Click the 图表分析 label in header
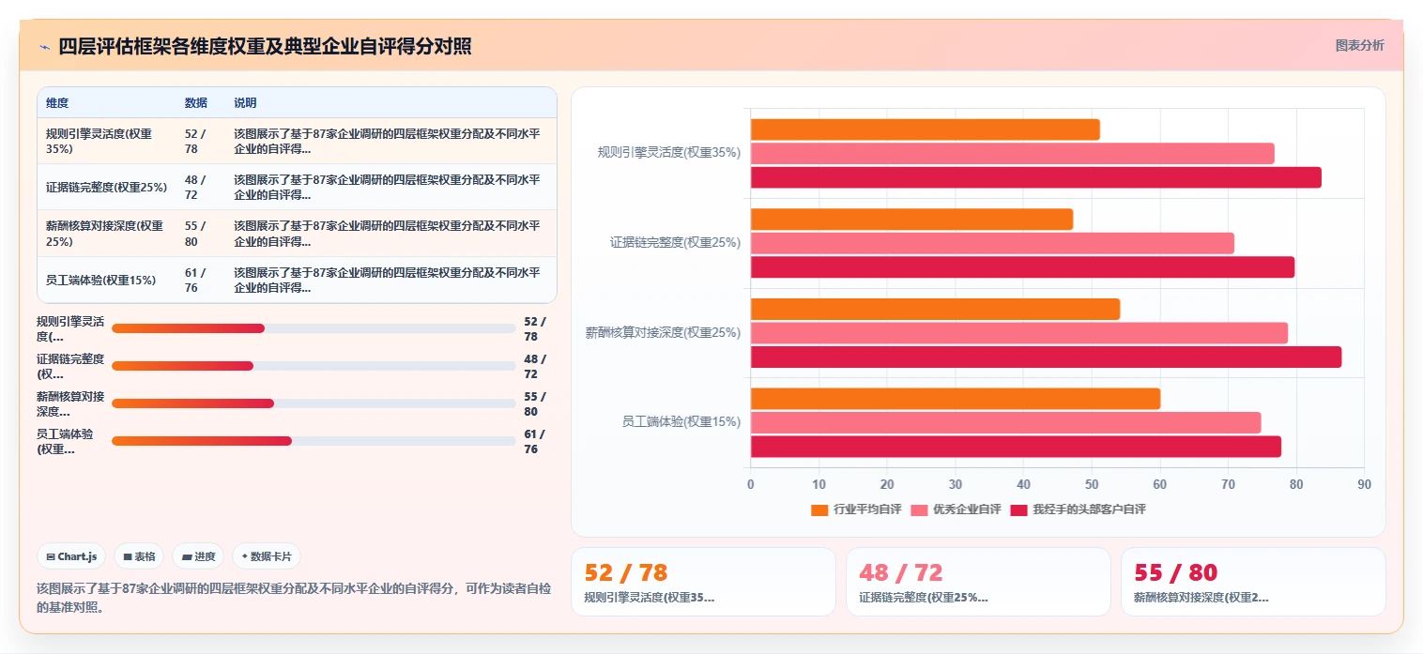This screenshot has width=1423, height=654. point(1359,45)
